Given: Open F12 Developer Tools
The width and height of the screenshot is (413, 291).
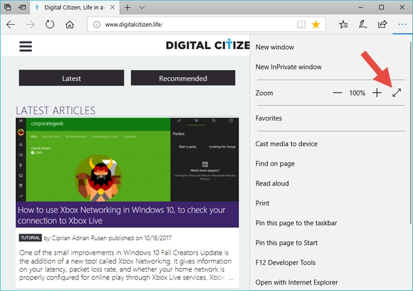Looking at the screenshot, I should coord(286,262).
